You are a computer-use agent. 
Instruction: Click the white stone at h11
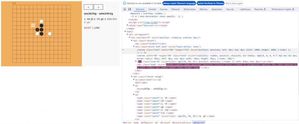tap(41, 21)
